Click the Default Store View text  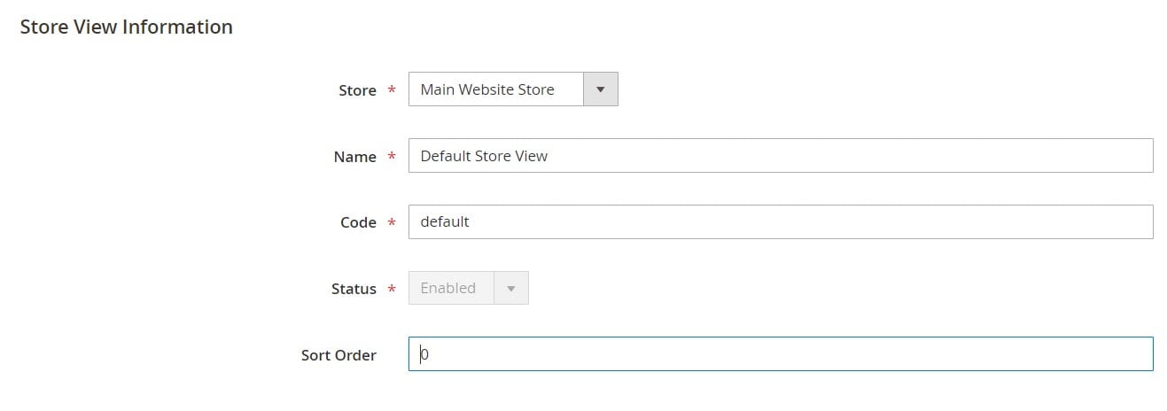pos(484,156)
